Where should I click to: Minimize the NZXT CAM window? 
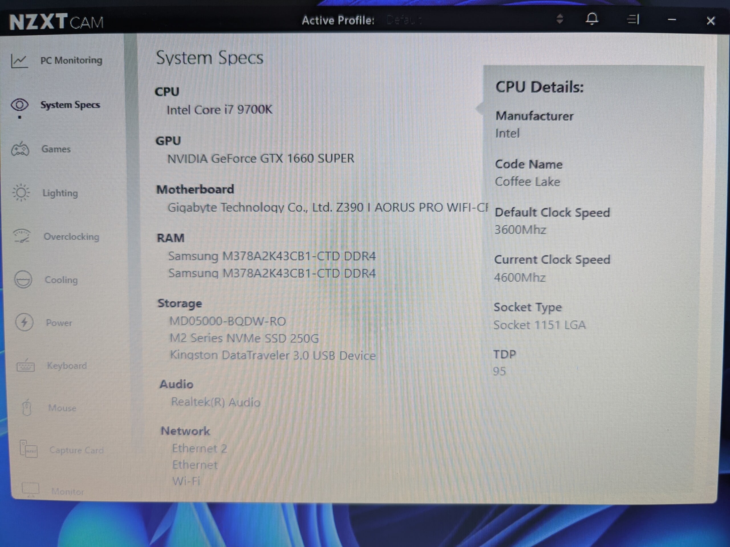[672, 20]
